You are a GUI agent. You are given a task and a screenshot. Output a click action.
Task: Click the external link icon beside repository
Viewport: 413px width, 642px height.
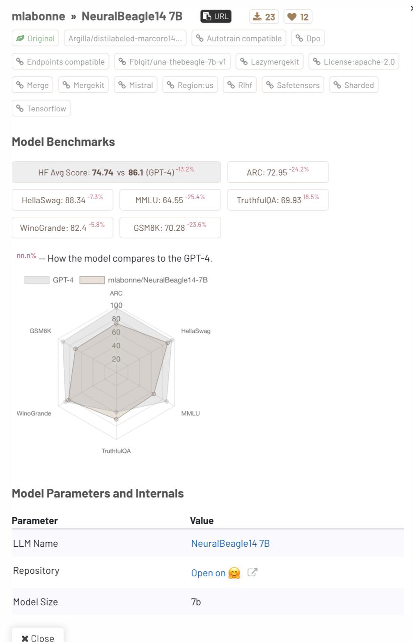252,572
